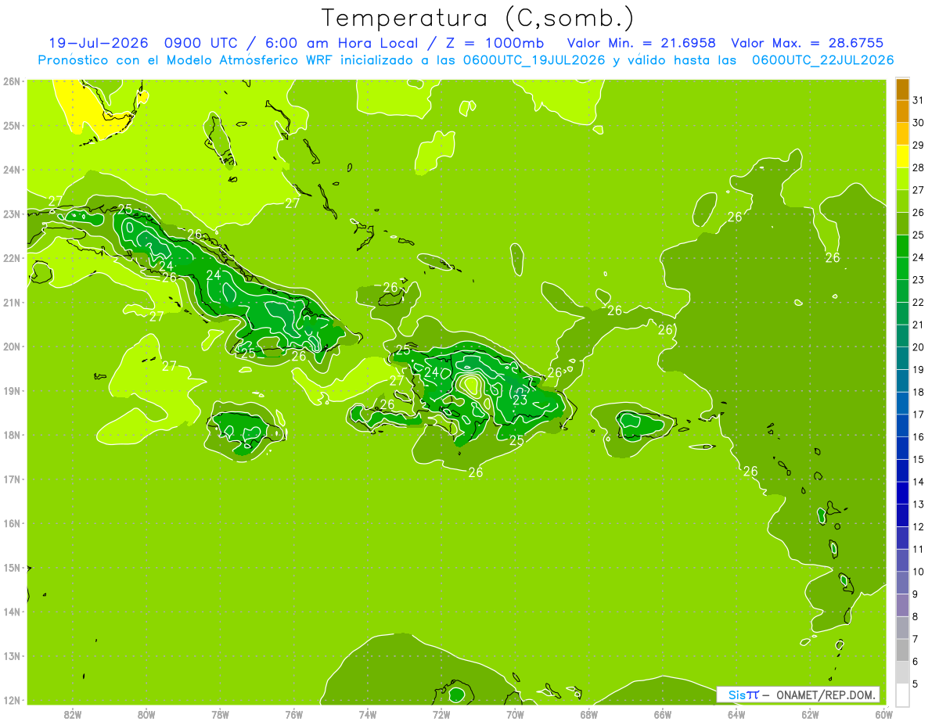Viewport: 939px width, 725px height.
Task: Click the '24N' latitude axis label
Action: (11, 170)
